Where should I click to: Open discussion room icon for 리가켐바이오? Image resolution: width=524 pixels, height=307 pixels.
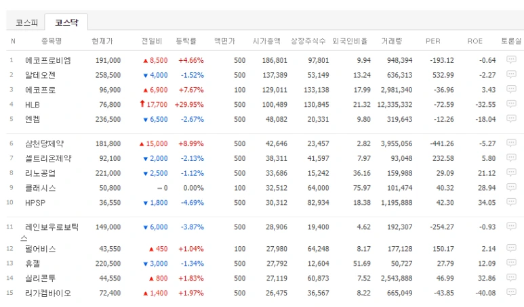511,292
